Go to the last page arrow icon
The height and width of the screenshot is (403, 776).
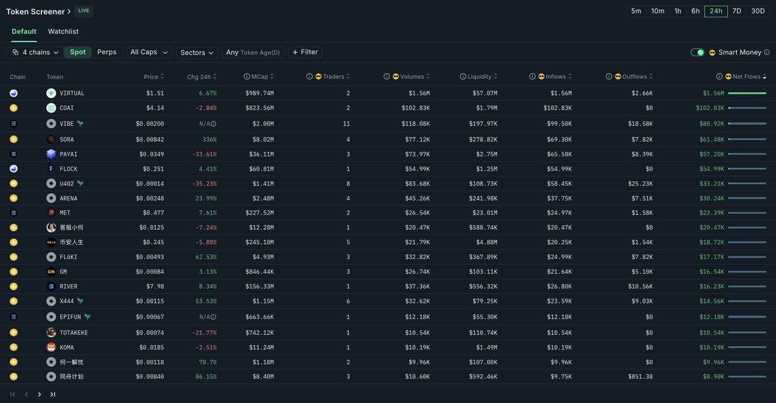53,394
